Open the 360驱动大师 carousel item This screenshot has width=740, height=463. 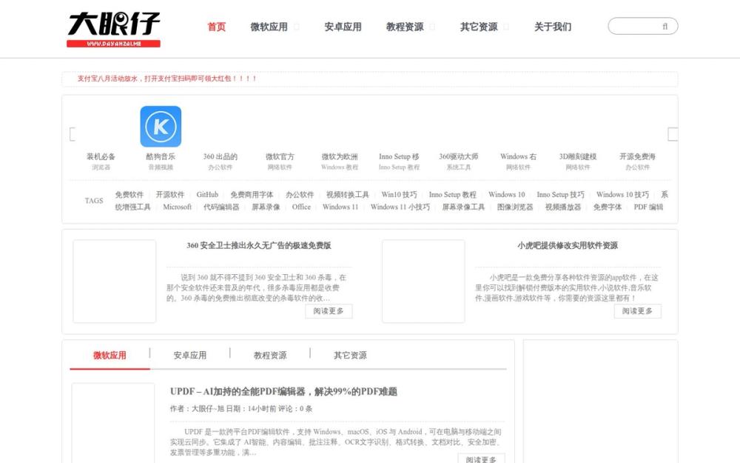click(x=459, y=156)
